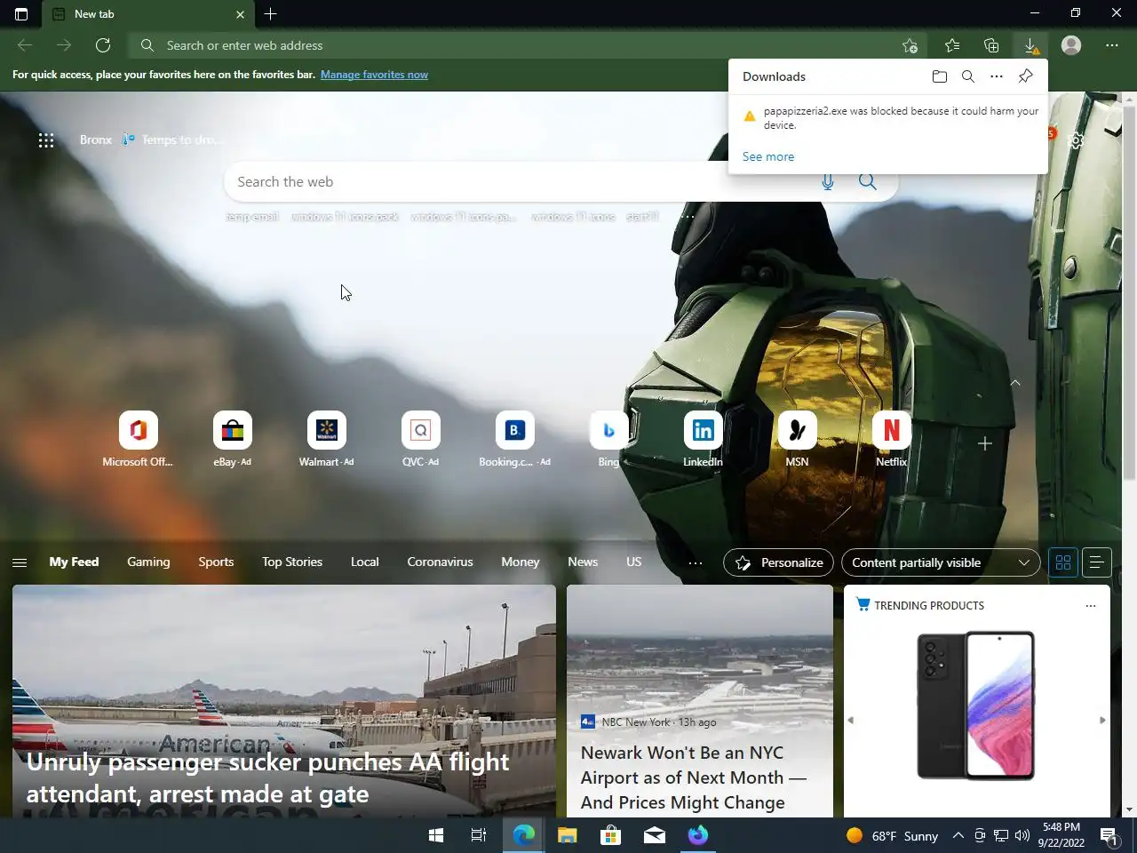The image size is (1137, 853).
Task: Select the Money feed tab
Action: [520, 562]
